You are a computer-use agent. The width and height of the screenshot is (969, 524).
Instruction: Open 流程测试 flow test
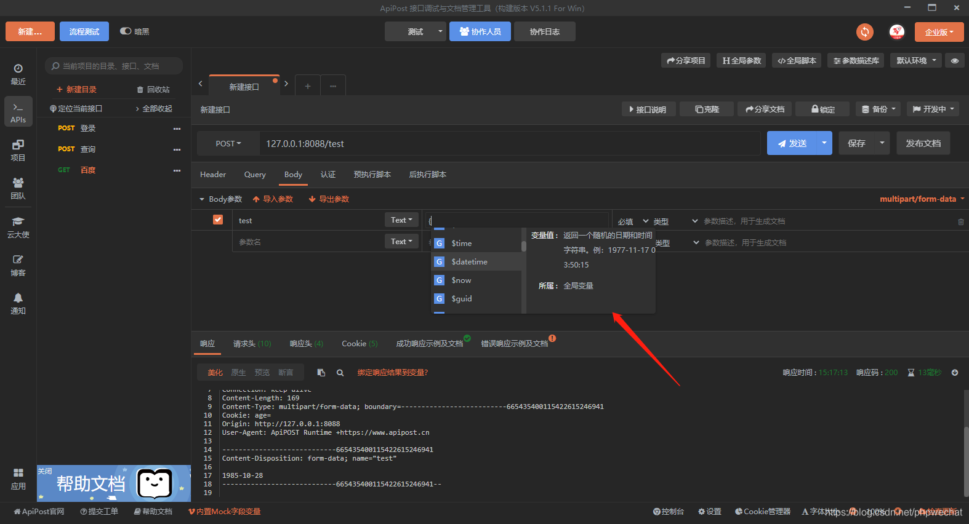(84, 31)
